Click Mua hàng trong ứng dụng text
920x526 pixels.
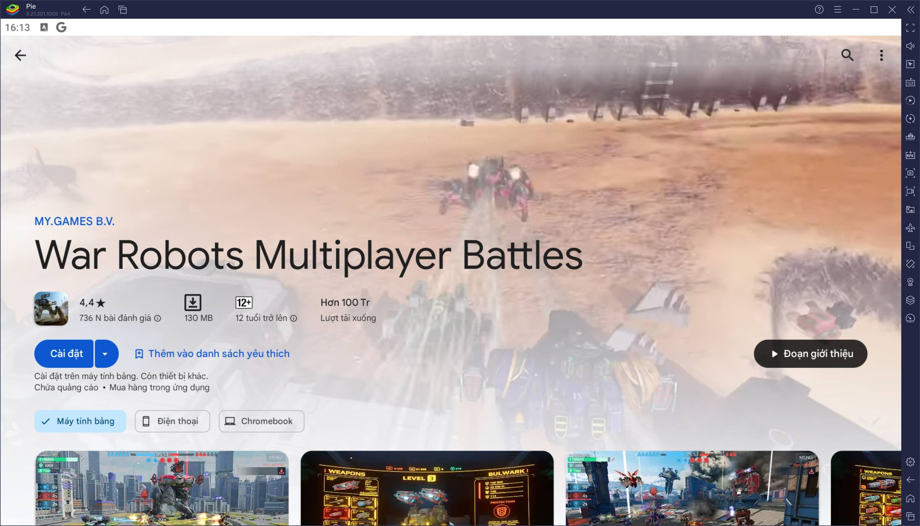coord(159,387)
